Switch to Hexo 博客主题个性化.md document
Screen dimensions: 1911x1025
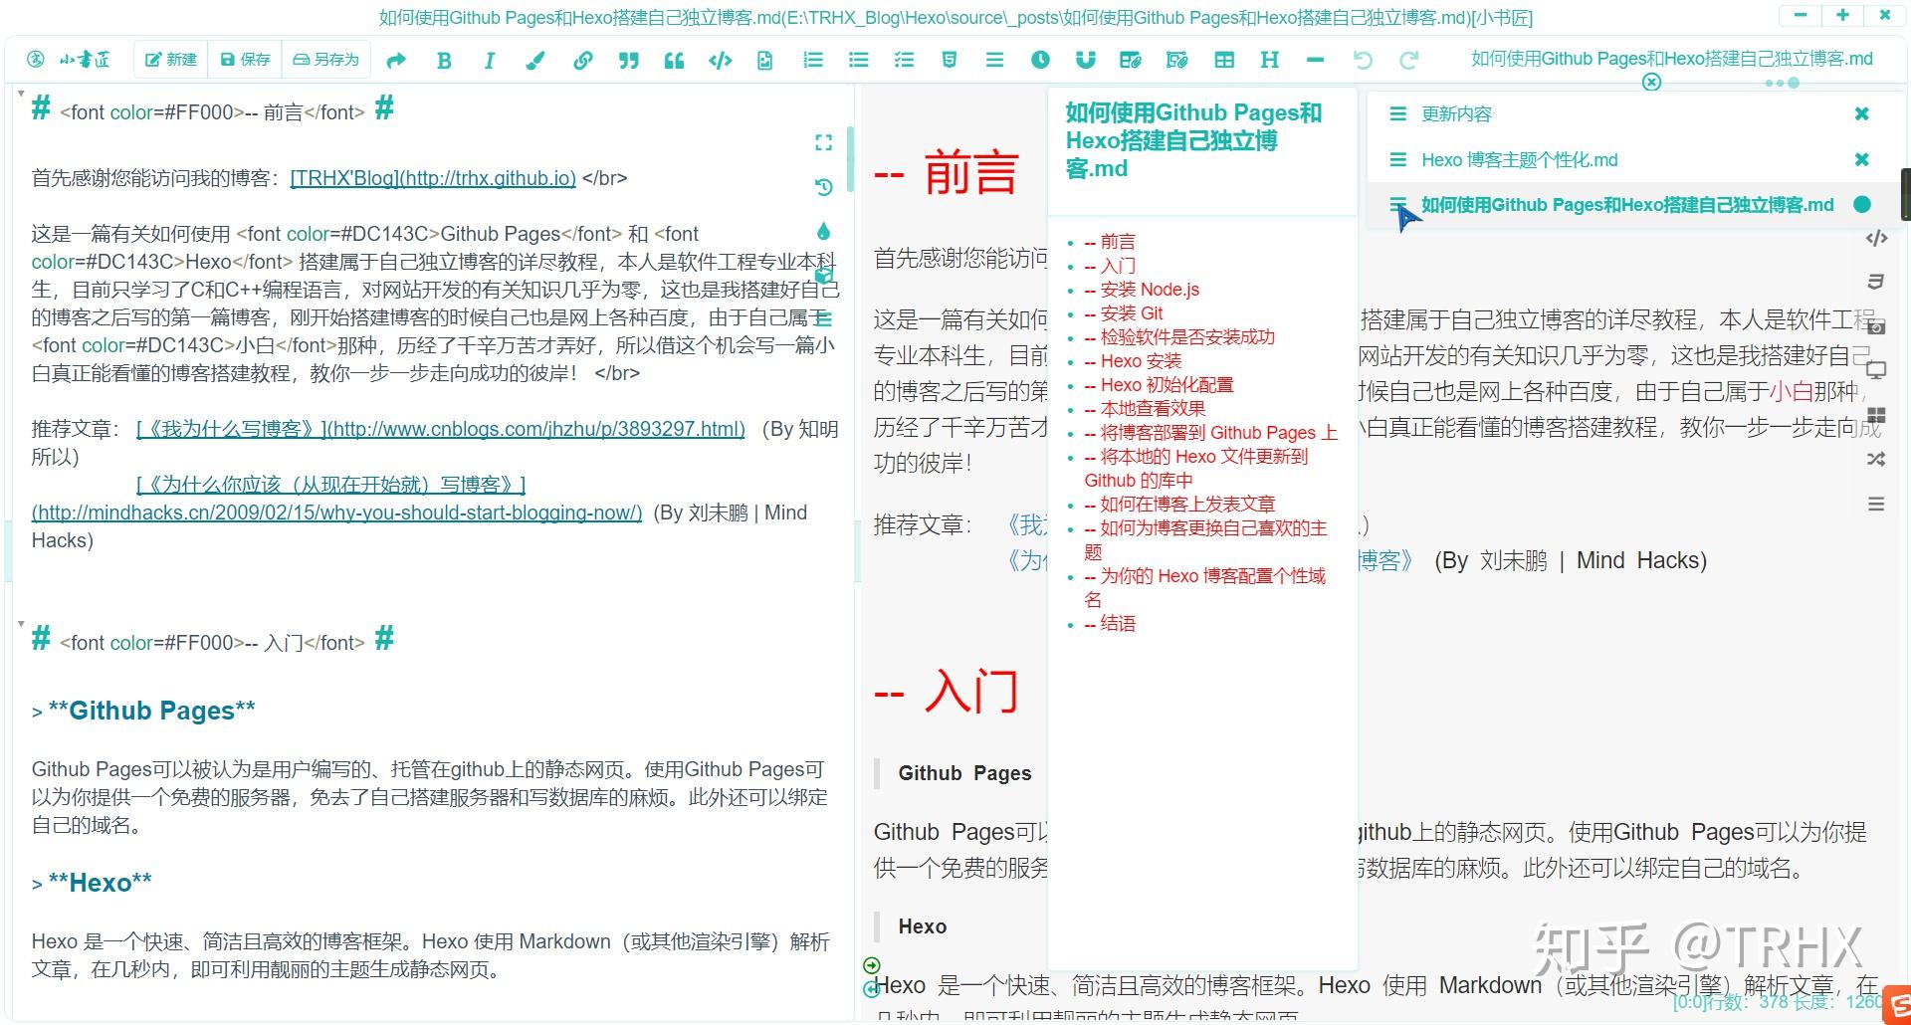coord(1519,159)
